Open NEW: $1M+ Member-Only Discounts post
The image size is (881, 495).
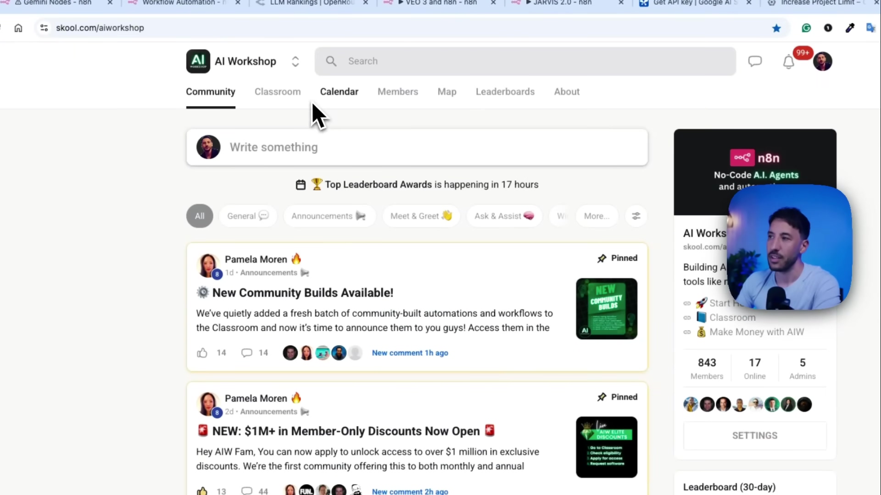tap(346, 431)
